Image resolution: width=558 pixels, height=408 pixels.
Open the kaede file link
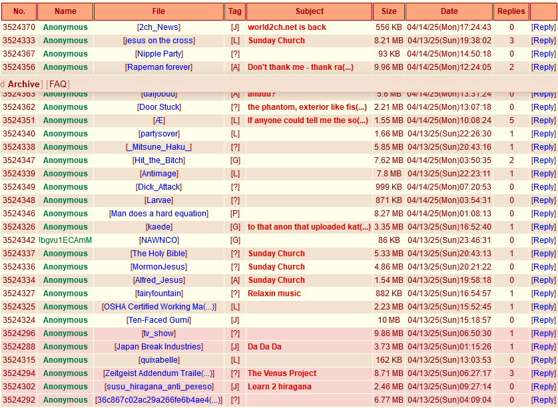[x=158, y=227]
